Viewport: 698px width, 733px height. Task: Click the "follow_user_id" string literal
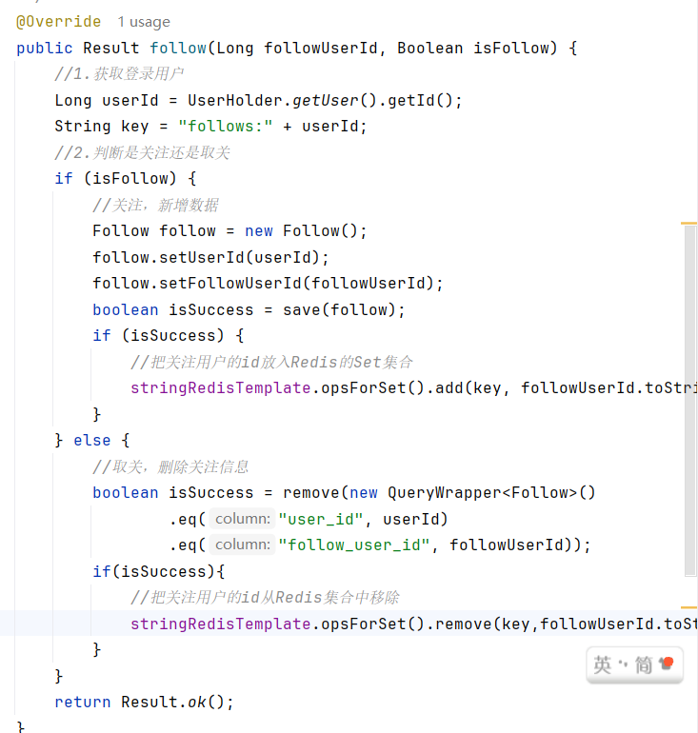pyautogui.click(x=354, y=545)
